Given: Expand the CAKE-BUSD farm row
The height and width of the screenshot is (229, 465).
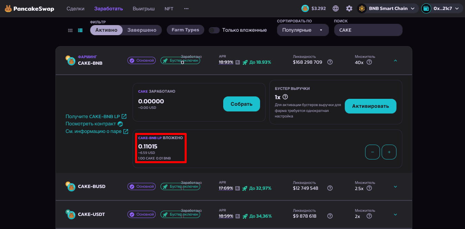Looking at the screenshot, I should point(395,187).
